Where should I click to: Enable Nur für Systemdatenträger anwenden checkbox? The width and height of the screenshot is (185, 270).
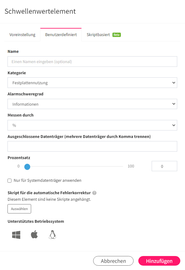(x=9, y=181)
